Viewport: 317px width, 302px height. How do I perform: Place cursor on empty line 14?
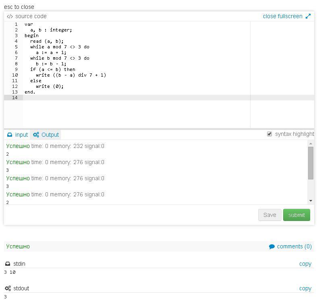(121, 98)
